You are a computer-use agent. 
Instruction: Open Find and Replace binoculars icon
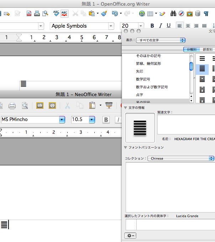click(x=173, y=13)
